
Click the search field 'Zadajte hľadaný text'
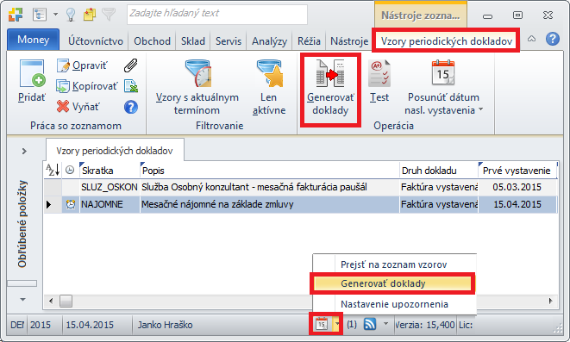217,14
